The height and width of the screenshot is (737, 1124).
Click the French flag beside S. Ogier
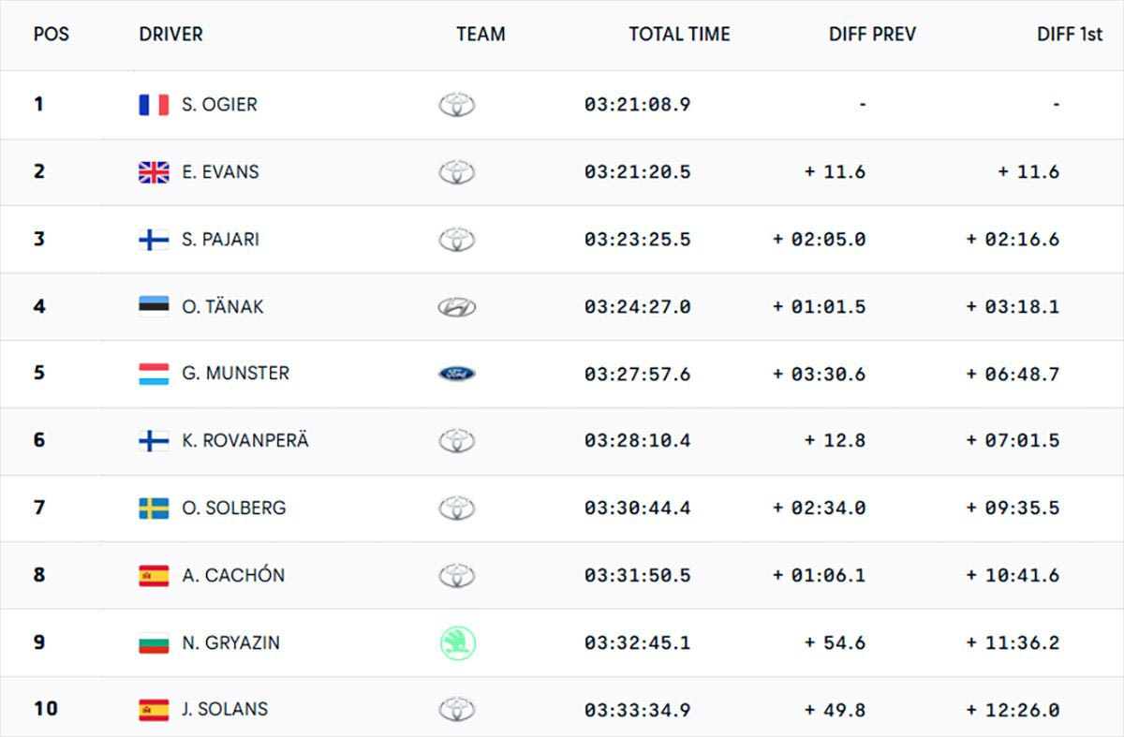154,105
